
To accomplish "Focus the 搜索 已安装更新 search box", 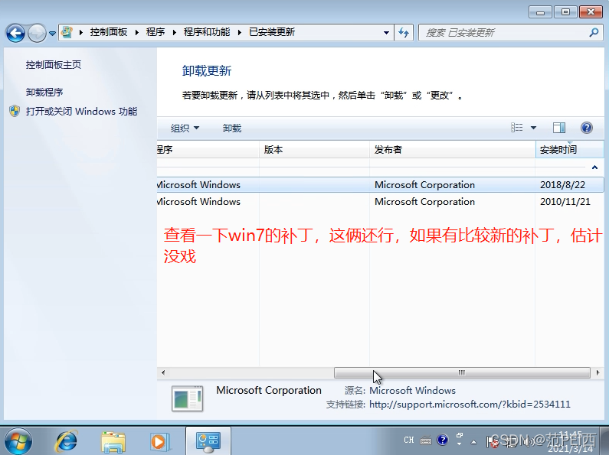I will 505,33.
